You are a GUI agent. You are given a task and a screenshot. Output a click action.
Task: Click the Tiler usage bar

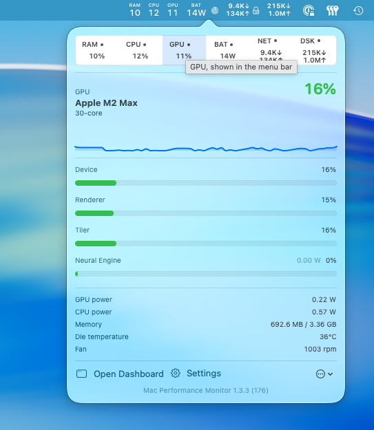point(206,244)
